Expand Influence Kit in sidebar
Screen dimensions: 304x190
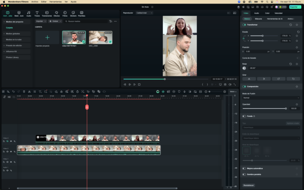coord(4,52)
